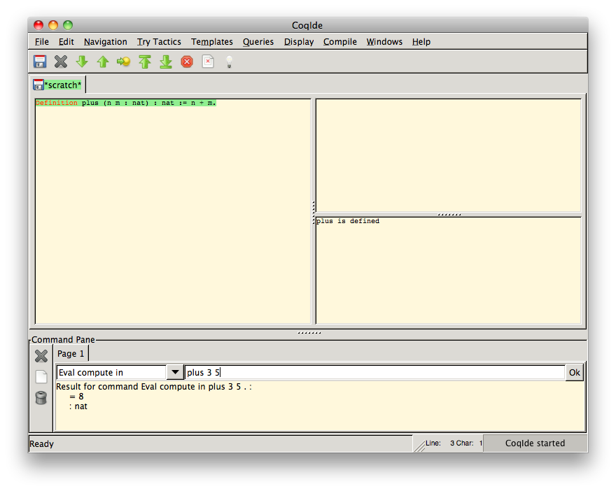Open the Display menu
Image resolution: width=616 pixels, height=491 pixels.
pos(299,41)
